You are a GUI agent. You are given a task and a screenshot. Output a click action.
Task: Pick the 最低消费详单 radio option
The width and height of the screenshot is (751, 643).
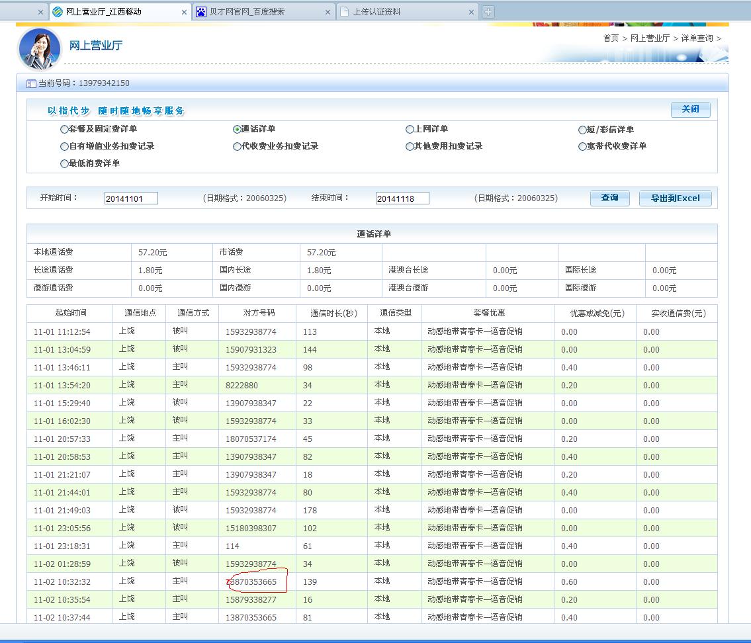[64, 163]
